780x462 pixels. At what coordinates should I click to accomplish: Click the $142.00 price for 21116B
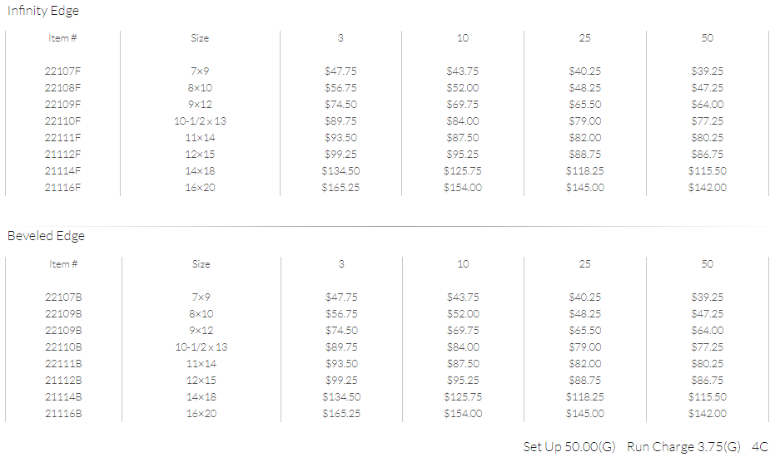coord(708,413)
